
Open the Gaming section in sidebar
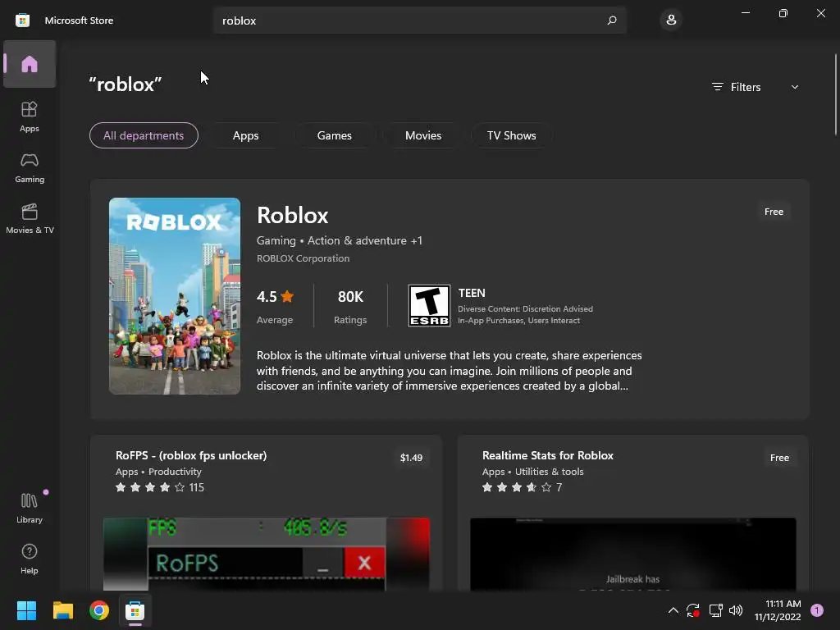tap(30, 167)
